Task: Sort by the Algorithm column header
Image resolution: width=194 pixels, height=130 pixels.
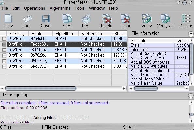Action: click(66, 34)
